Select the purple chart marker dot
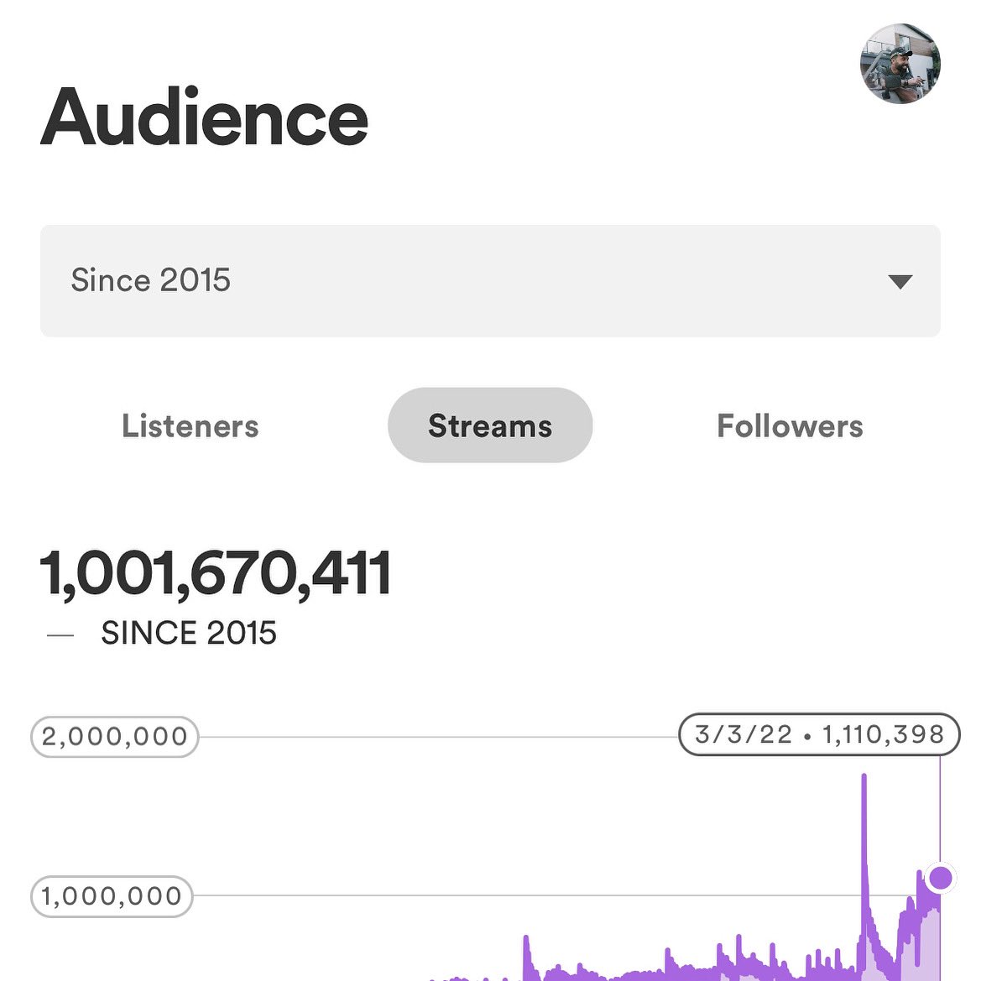This screenshot has height=981, width=981. coord(940,878)
